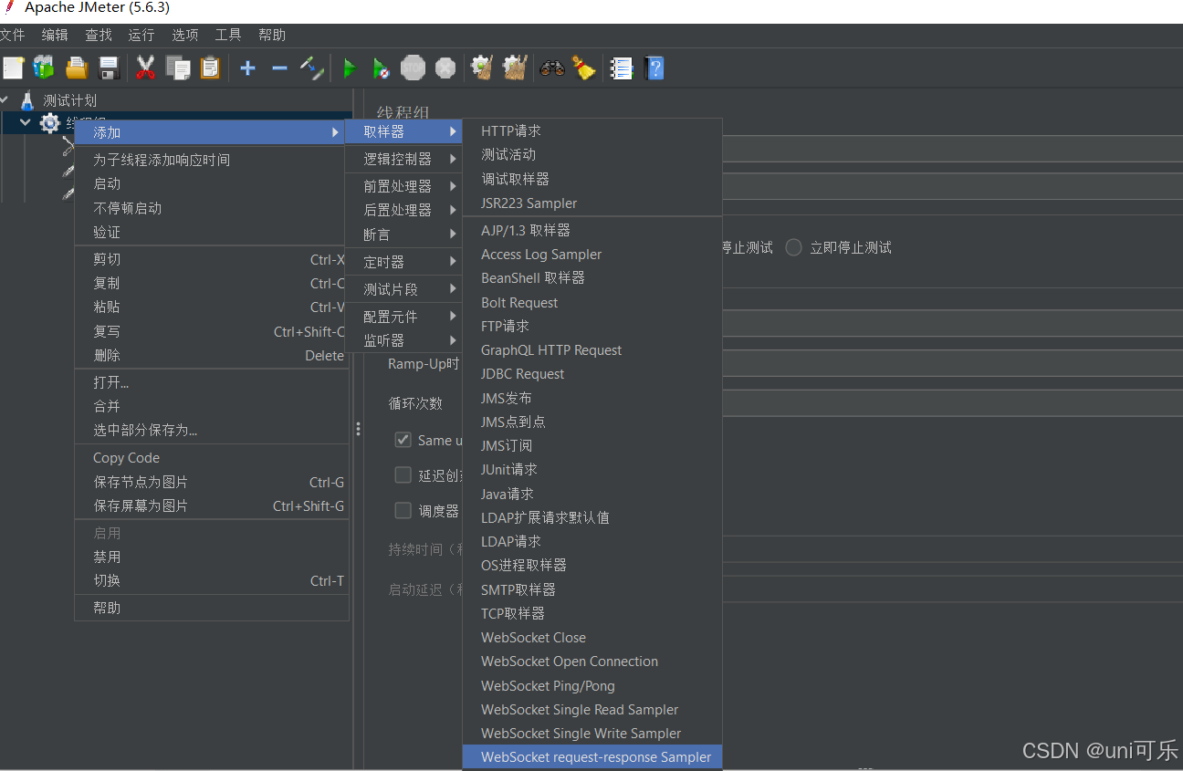Clear results with gear-broom icon
This screenshot has height=771, width=1183.
click(x=481, y=68)
